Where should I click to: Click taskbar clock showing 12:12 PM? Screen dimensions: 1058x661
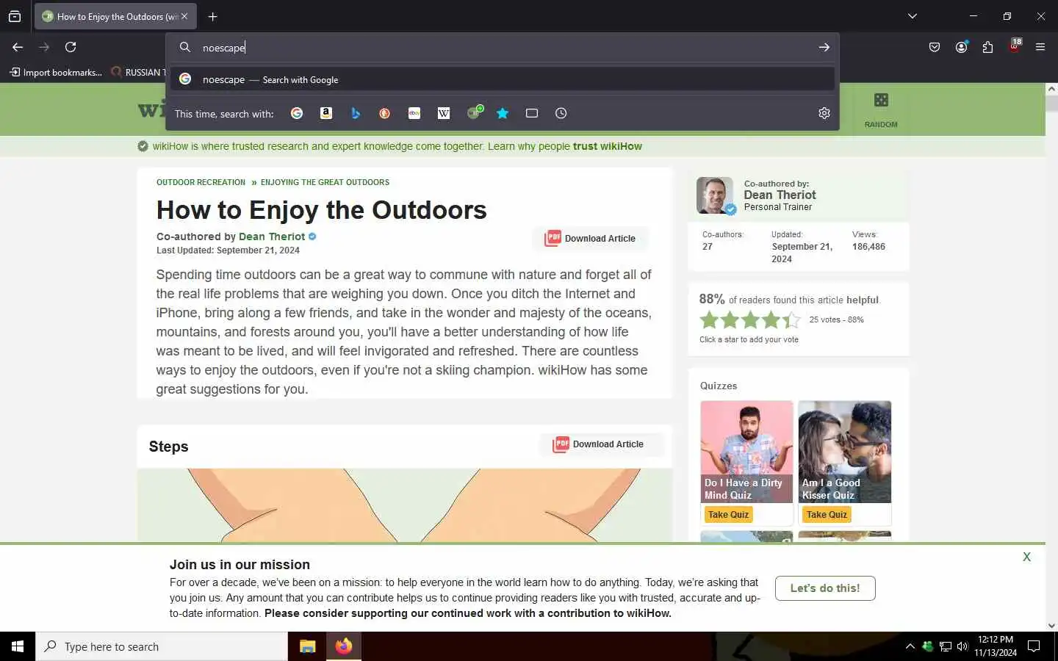996,646
